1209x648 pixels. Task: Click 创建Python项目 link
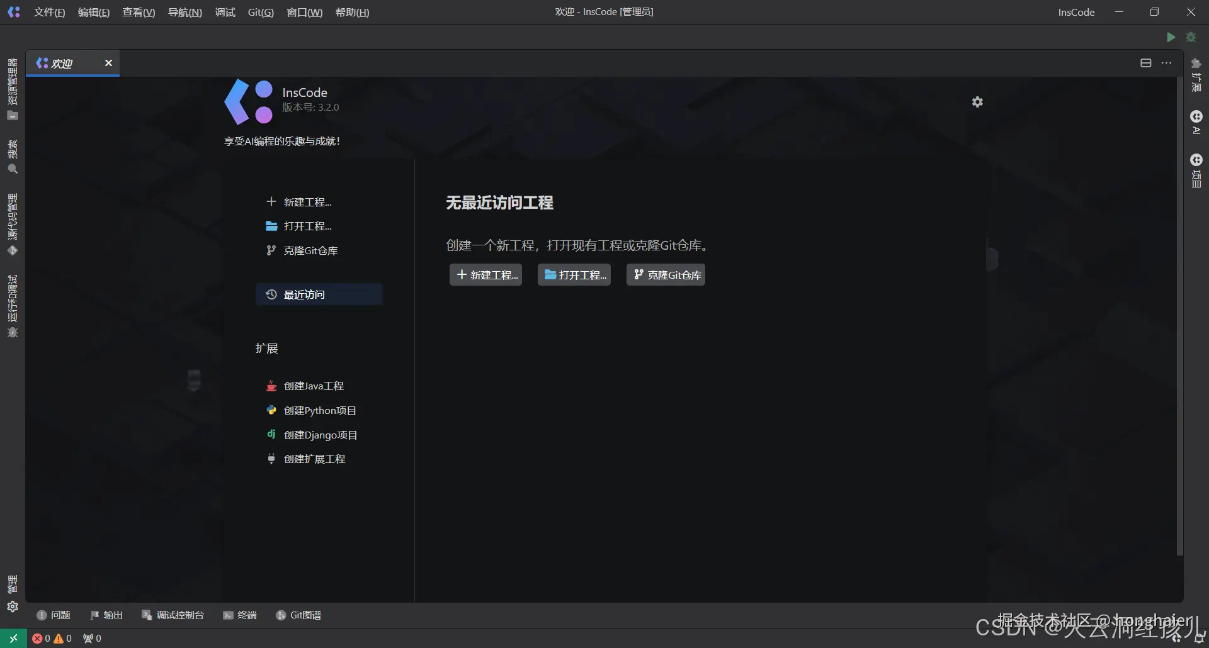point(312,410)
